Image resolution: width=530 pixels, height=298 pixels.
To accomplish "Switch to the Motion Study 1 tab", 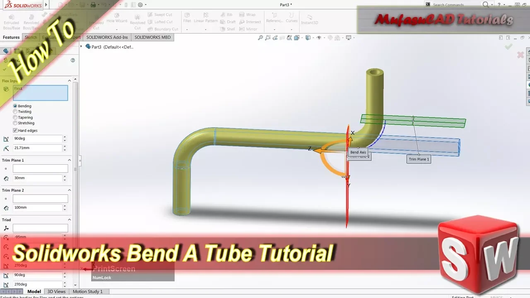I will (x=88, y=291).
